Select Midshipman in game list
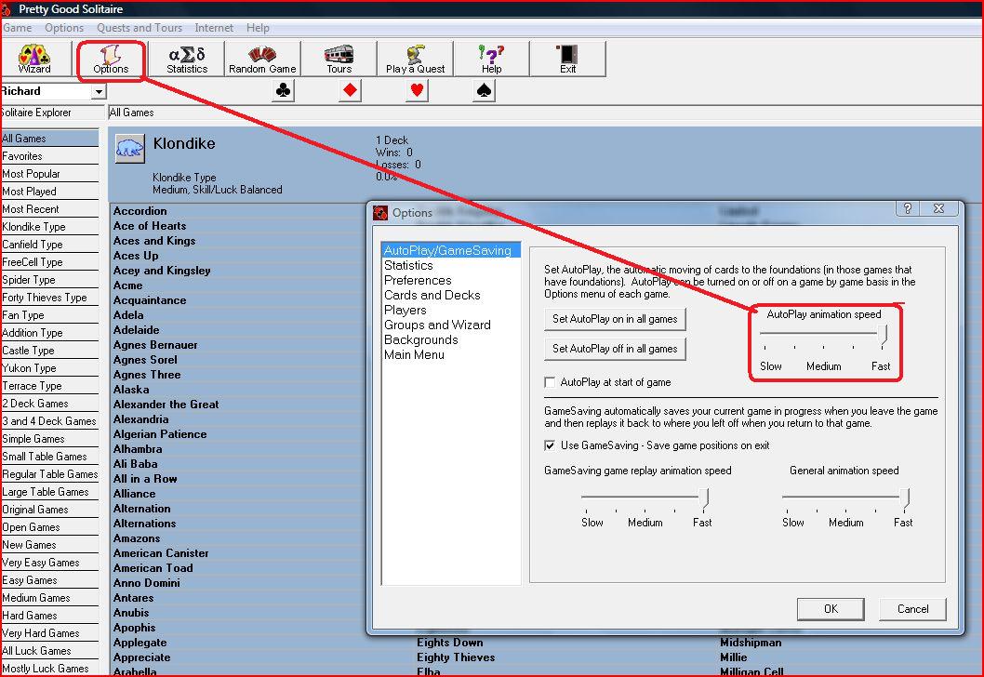The width and height of the screenshot is (984, 677). coord(751,643)
